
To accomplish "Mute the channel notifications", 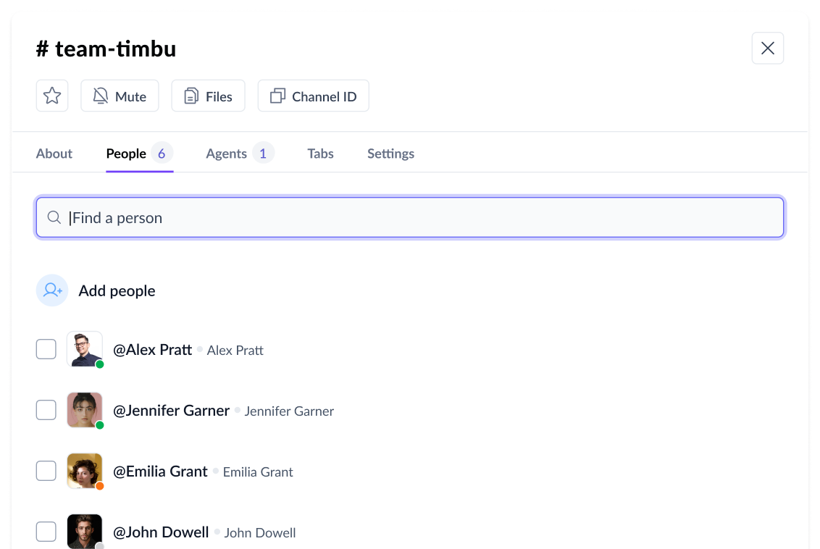I will pos(120,96).
